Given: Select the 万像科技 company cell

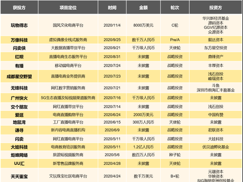Looking at the screenshot, I should 19,40.
